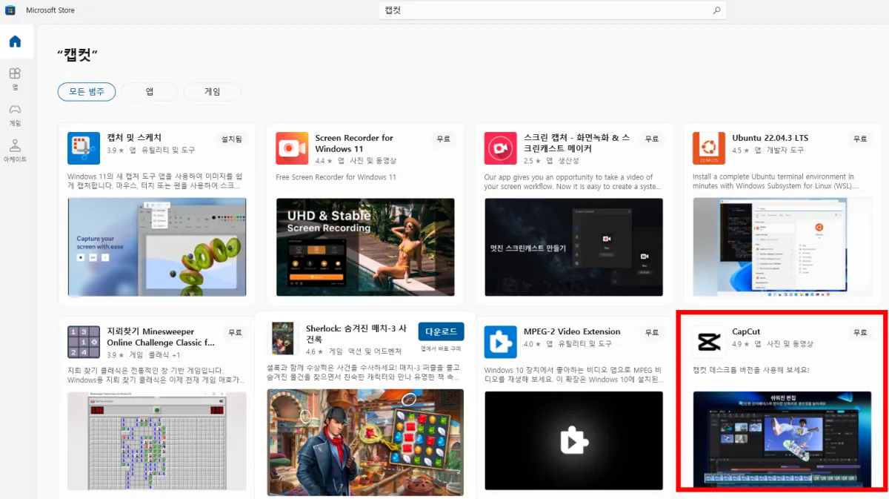Open the 멋진 스크린캐스트 만들기 thumbnail
Viewport: 889px width, 499px height.
(573, 247)
